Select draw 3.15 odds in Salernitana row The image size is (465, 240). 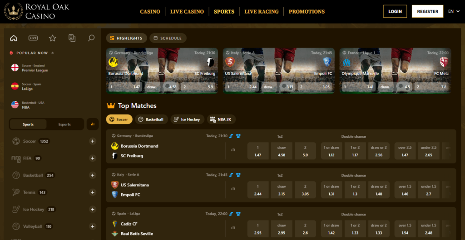tap(282, 190)
